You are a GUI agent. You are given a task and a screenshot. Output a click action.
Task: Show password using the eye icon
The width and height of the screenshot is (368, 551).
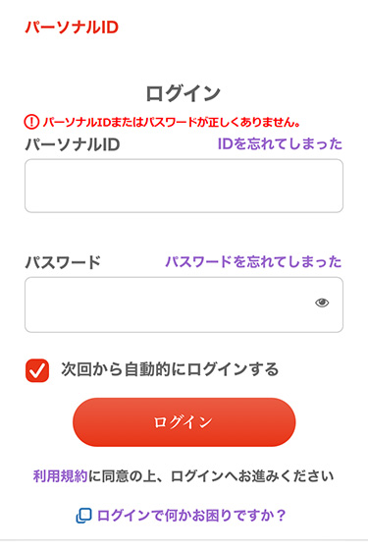click(x=322, y=303)
